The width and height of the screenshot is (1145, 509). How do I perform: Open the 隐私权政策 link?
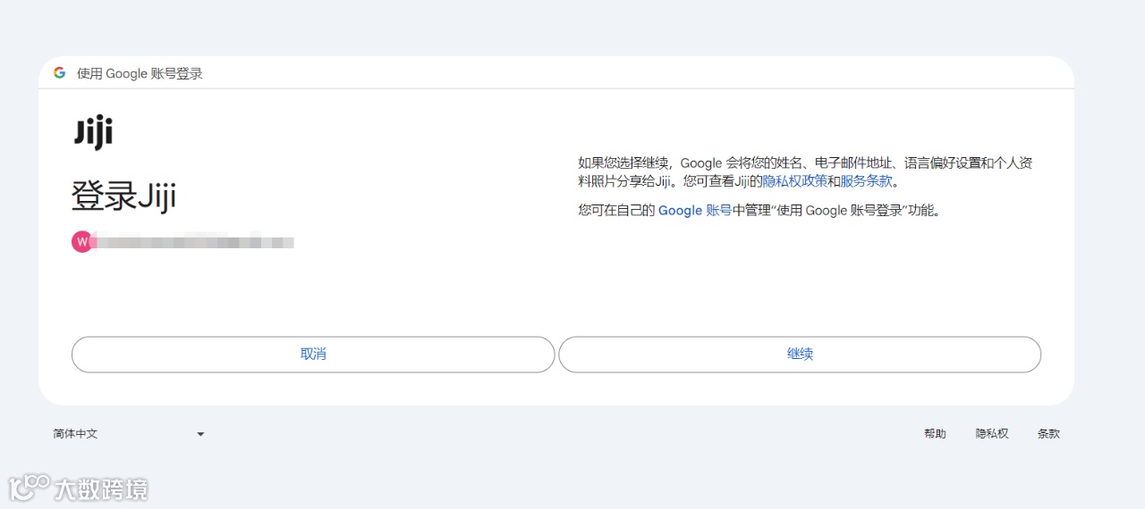(794, 181)
